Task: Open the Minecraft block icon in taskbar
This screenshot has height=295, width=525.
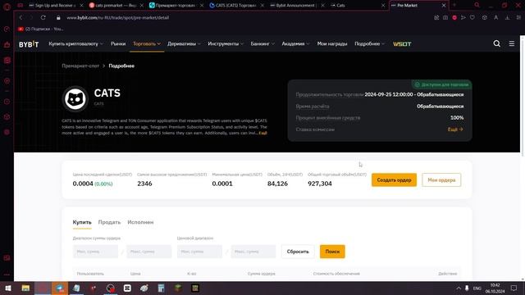Action: point(178,288)
